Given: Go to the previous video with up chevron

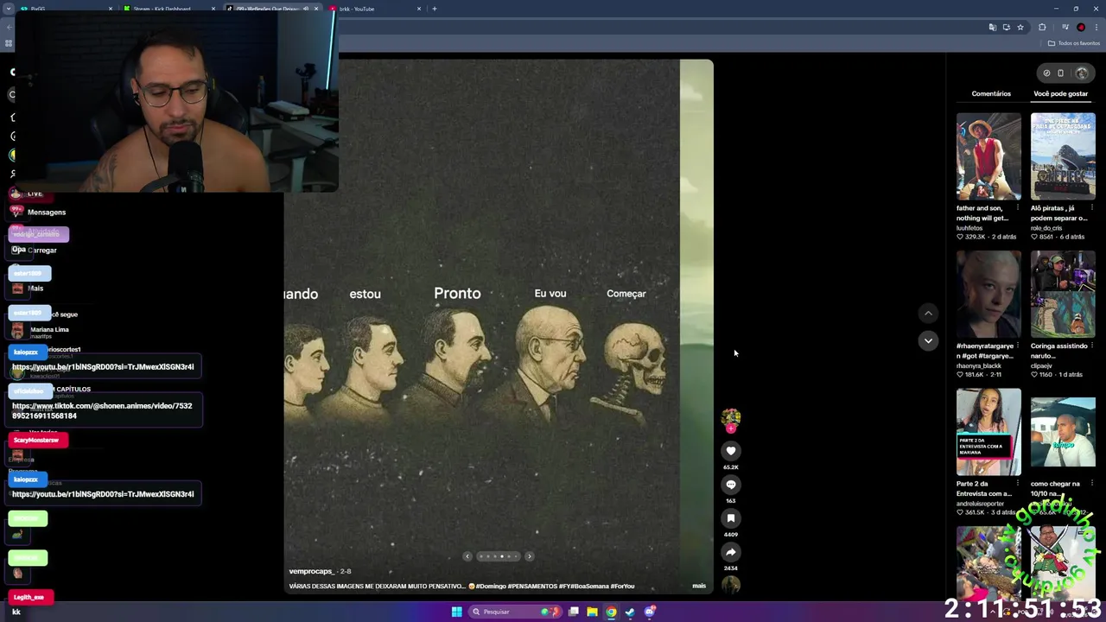Looking at the screenshot, I should pyautogui.click(x=928, y=314).
